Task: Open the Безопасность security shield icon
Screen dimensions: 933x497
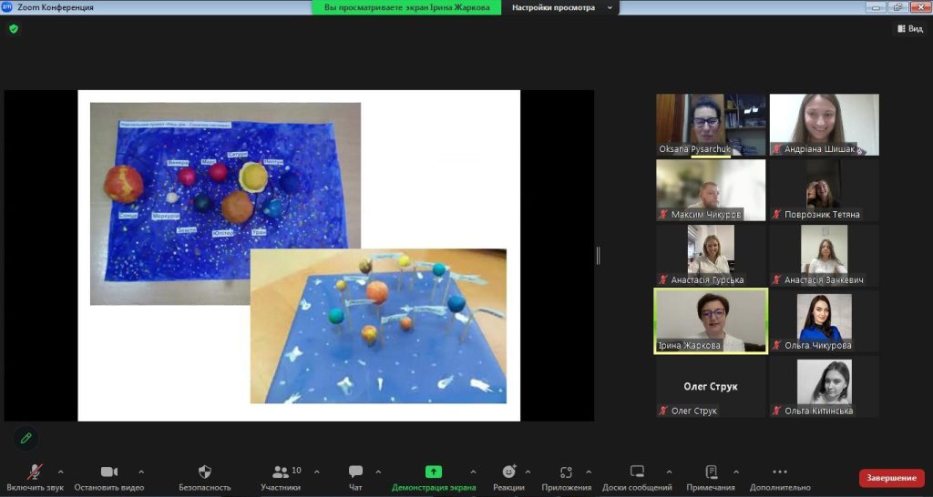Action: [204, 472]
